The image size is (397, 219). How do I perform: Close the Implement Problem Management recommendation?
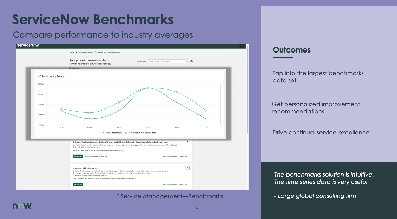tap(187, 168)
